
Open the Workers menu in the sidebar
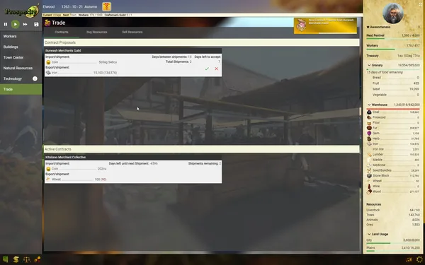click(21, 36)
